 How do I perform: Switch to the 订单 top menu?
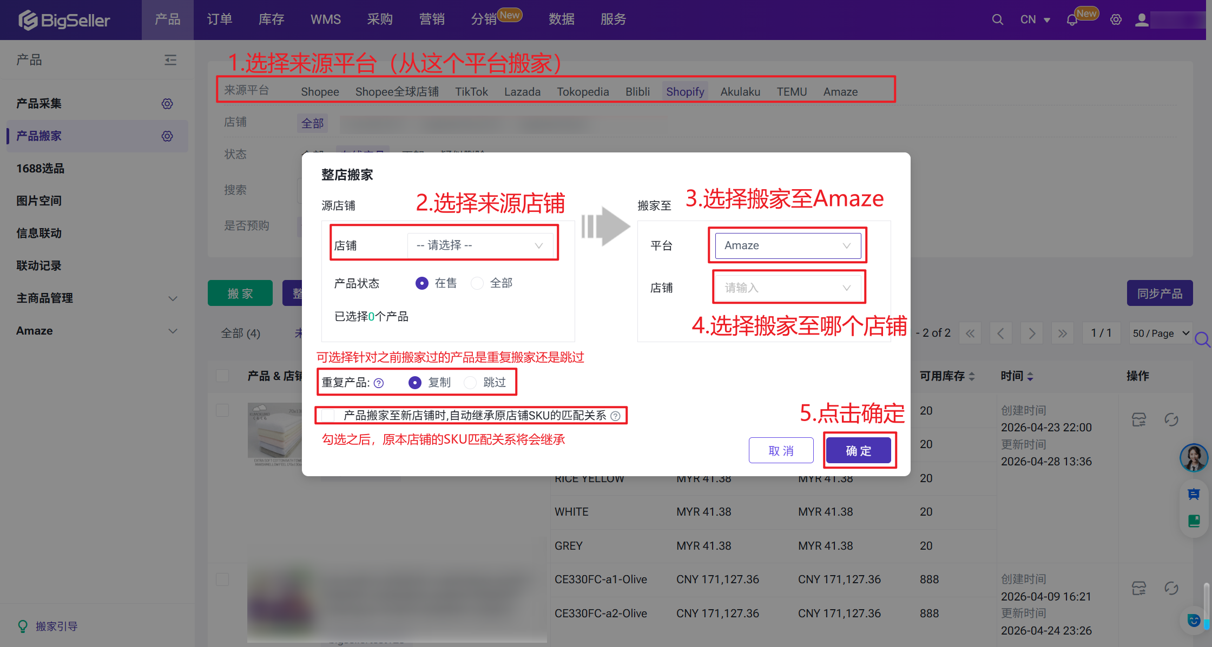(x=220, y=20)
